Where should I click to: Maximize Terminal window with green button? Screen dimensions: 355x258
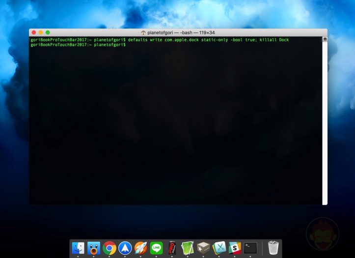pos(48,32)
